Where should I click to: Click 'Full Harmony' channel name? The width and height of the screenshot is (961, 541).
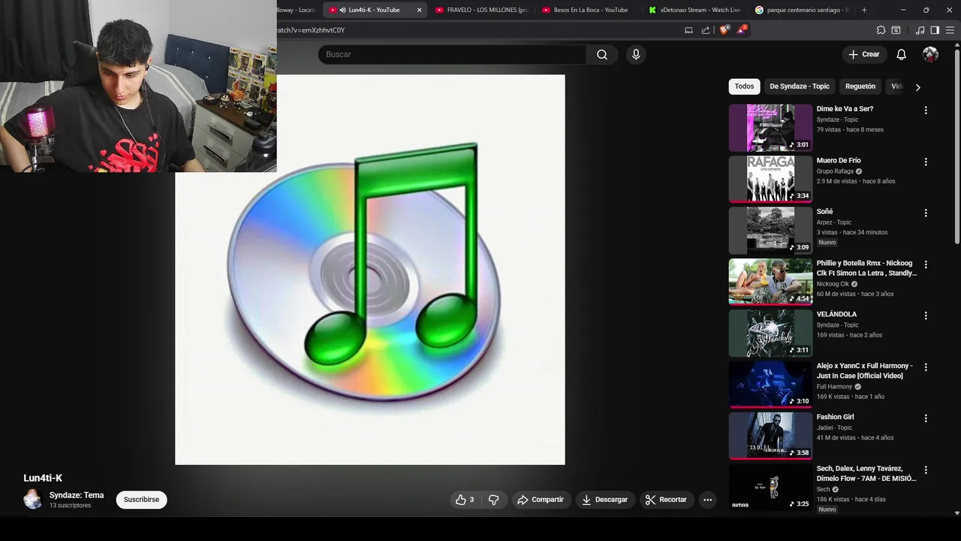[834, 387]
